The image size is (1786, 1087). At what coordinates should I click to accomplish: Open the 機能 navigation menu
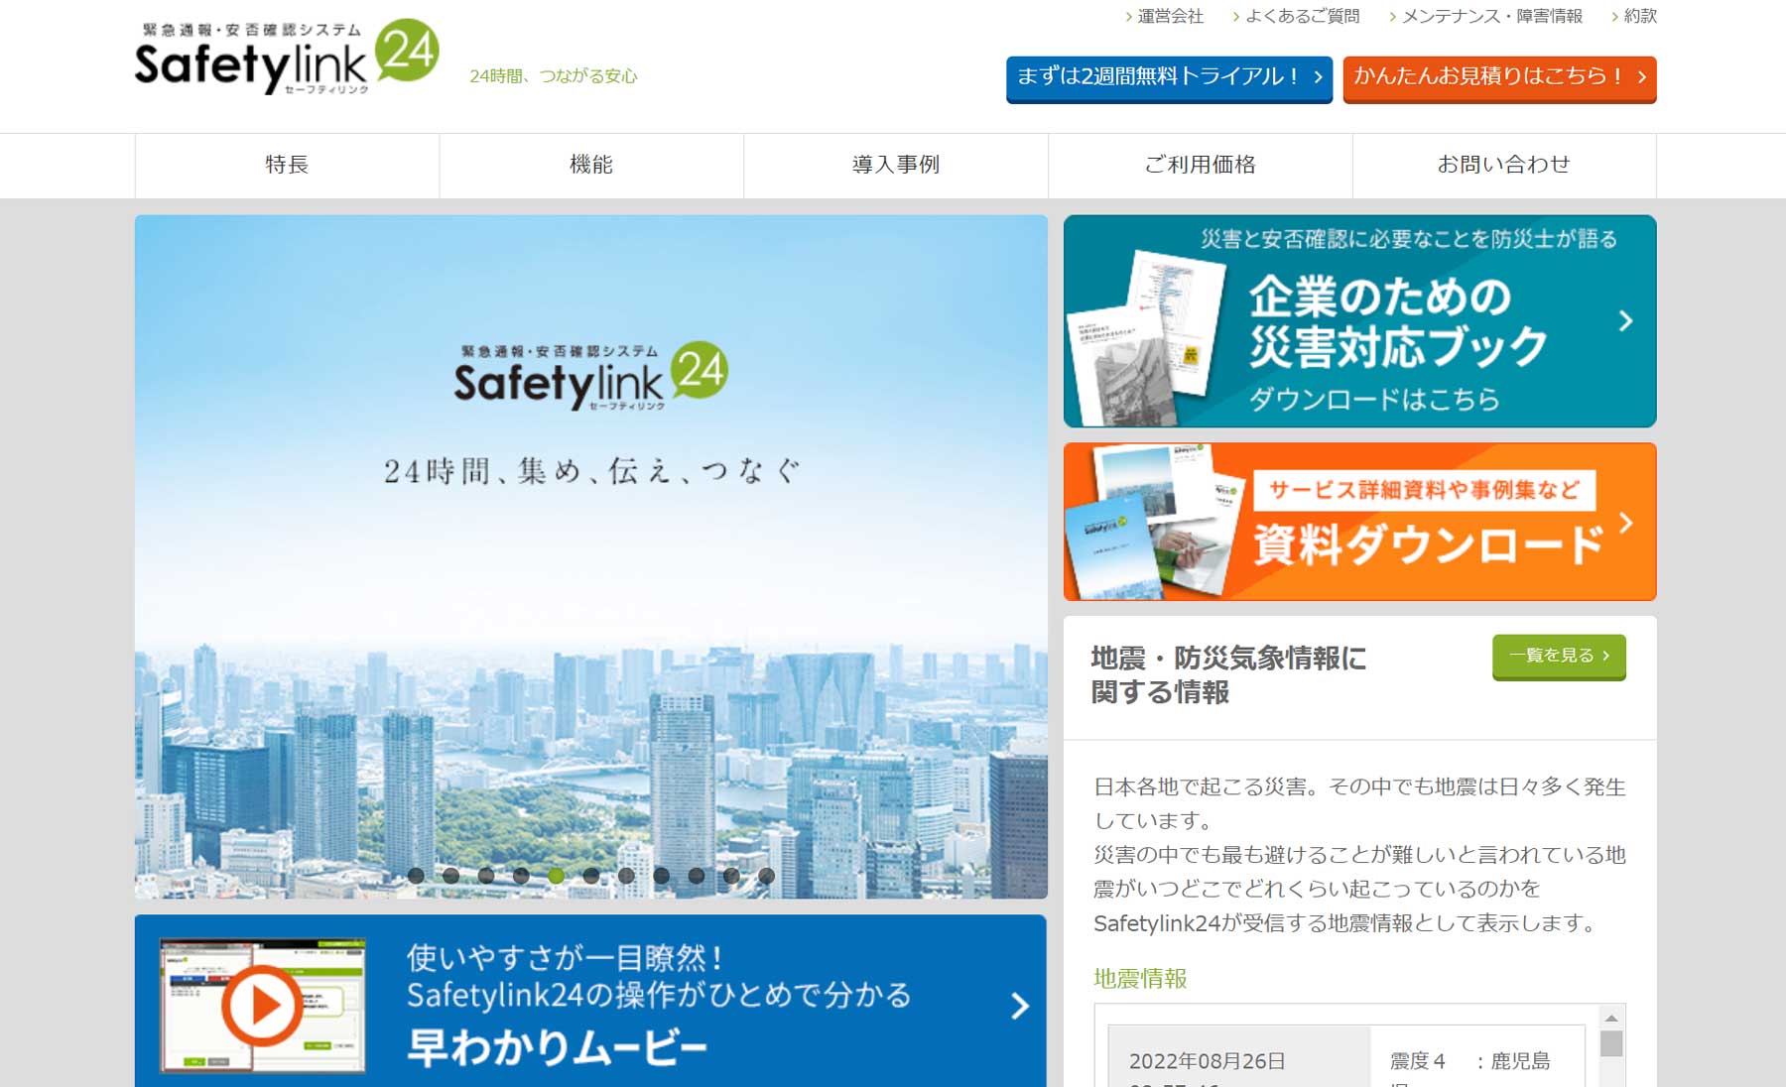pos(591,165)
